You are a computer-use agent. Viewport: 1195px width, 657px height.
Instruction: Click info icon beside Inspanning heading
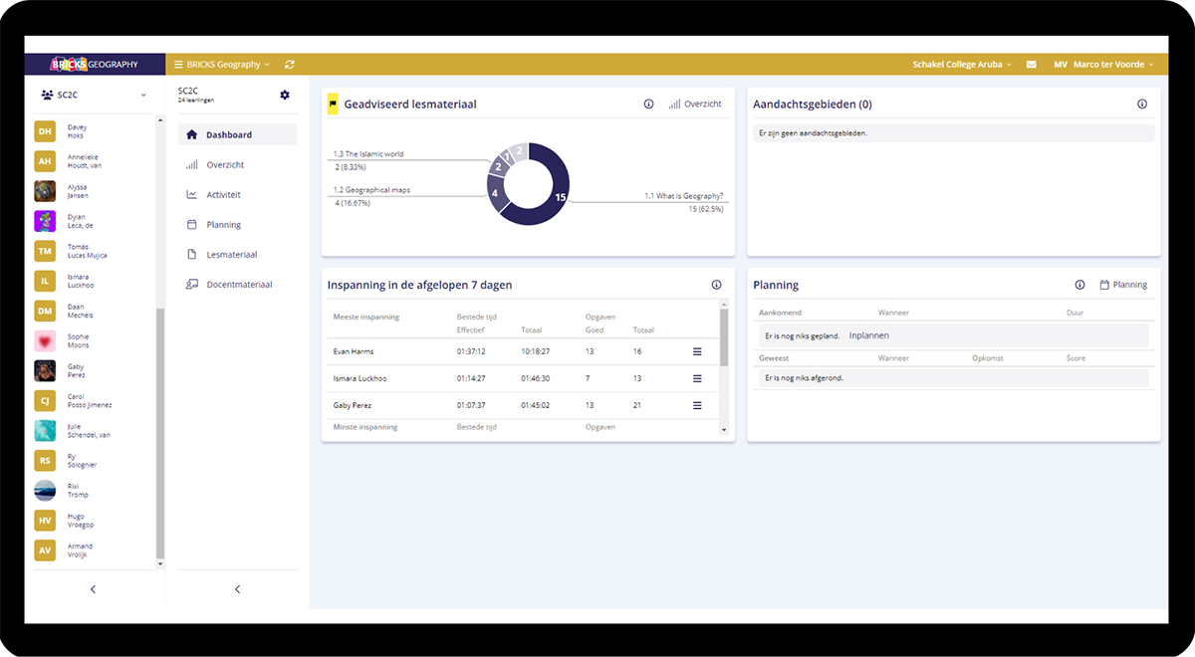[x=716, y=285]
